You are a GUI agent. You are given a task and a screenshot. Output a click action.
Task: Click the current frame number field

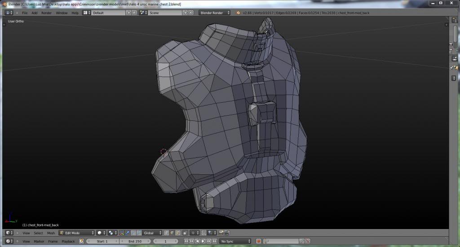pos(165,241)
